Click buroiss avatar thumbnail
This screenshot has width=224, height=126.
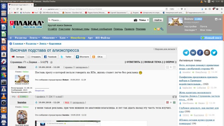click(22, 117)
